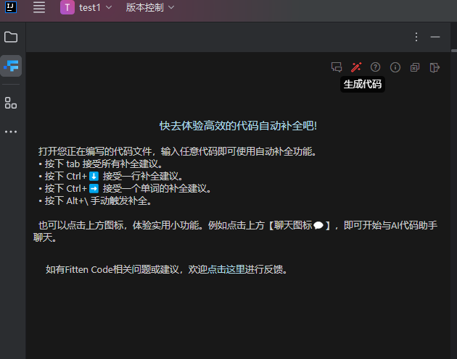Open the chat icon in panel toolbar
Screen dimensions: 457x359
(336, 67)
